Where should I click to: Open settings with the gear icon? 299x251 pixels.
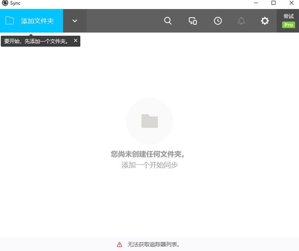click(265, 21)
